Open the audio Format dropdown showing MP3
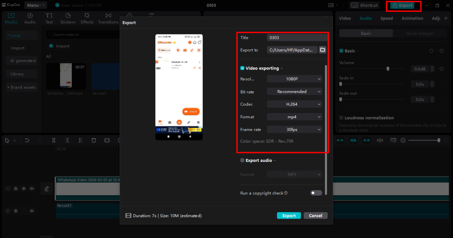The height and width of the screenshot is (238, 453). (x=295, y=174)
